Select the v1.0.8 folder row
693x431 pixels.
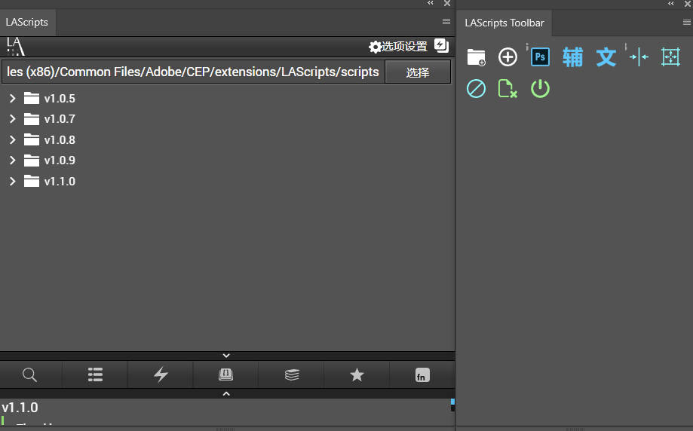pos(227,139)
